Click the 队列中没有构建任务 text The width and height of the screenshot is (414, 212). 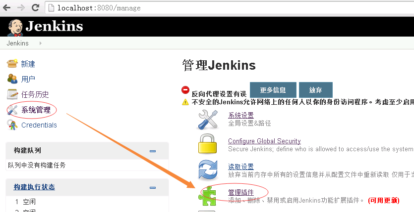37,165
